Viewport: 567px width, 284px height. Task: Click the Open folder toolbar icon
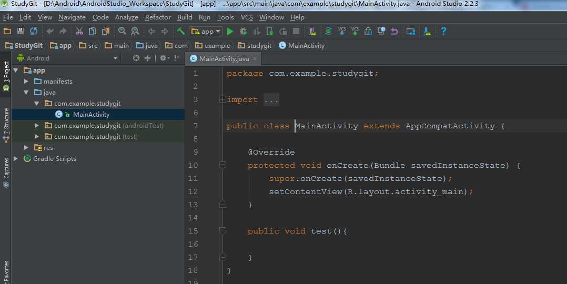click(7, 32)
